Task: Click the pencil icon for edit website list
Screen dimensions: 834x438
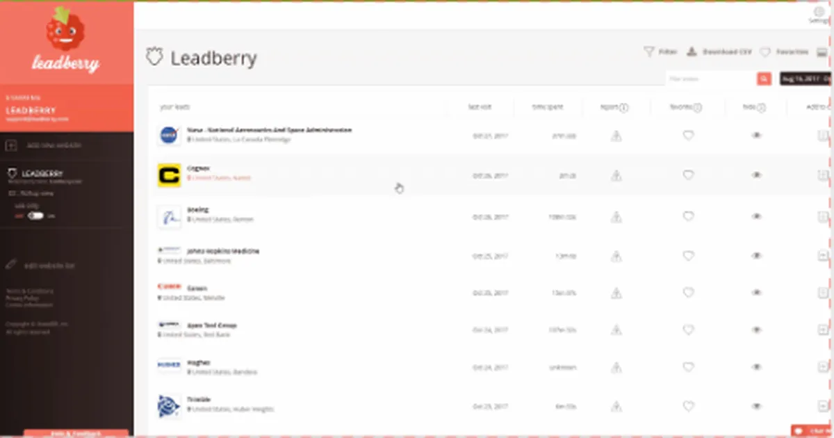Action: [11, 265]
